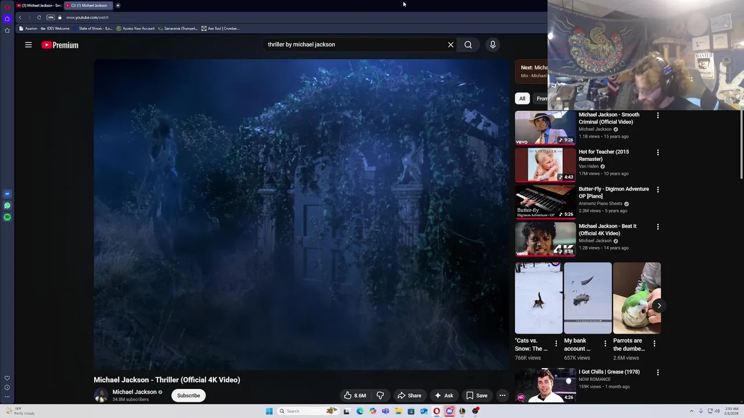Screen dimensions: 744x418
Task: Open the IDES Welcome bookmark
Action: point(55,28)
